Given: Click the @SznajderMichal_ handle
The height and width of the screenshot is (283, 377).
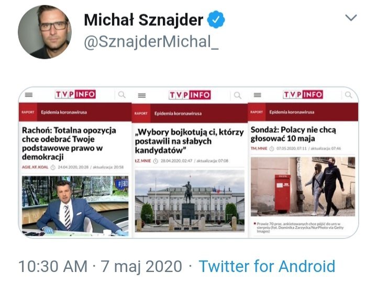Looking at the screenshot, I should tap(151, 43).
